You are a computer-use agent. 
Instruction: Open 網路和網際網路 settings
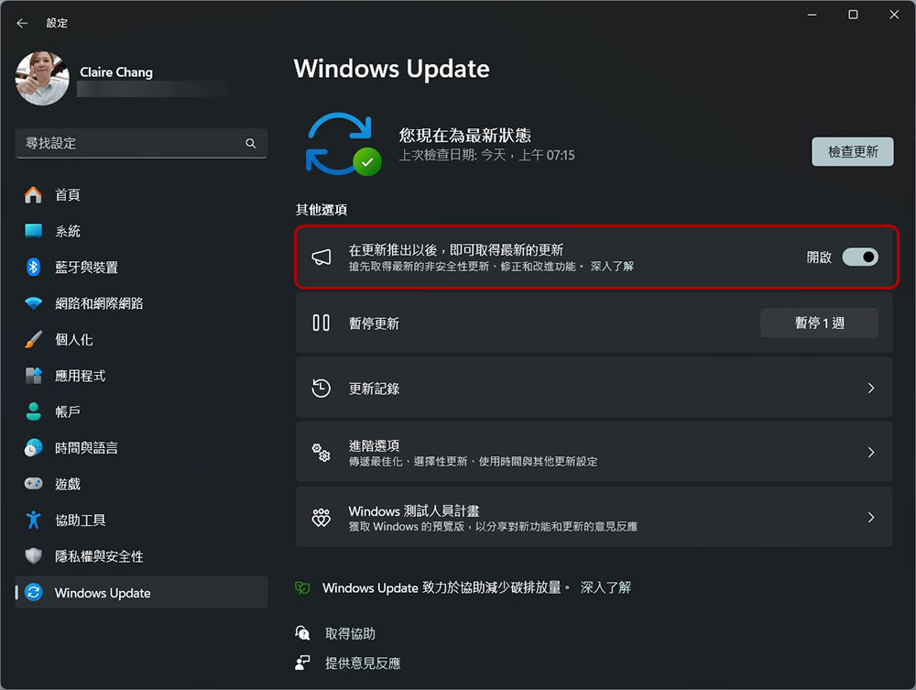pos(141,303)
